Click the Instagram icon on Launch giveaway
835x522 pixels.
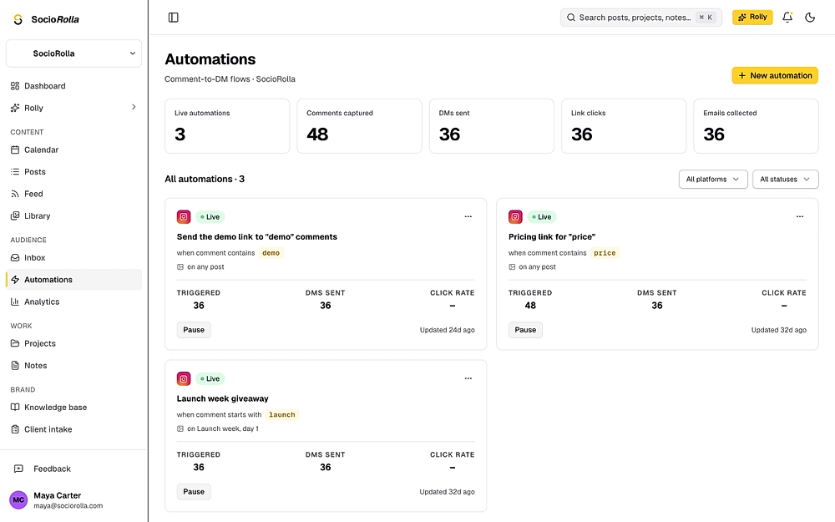pyautogui.click(x=184, y=378)
